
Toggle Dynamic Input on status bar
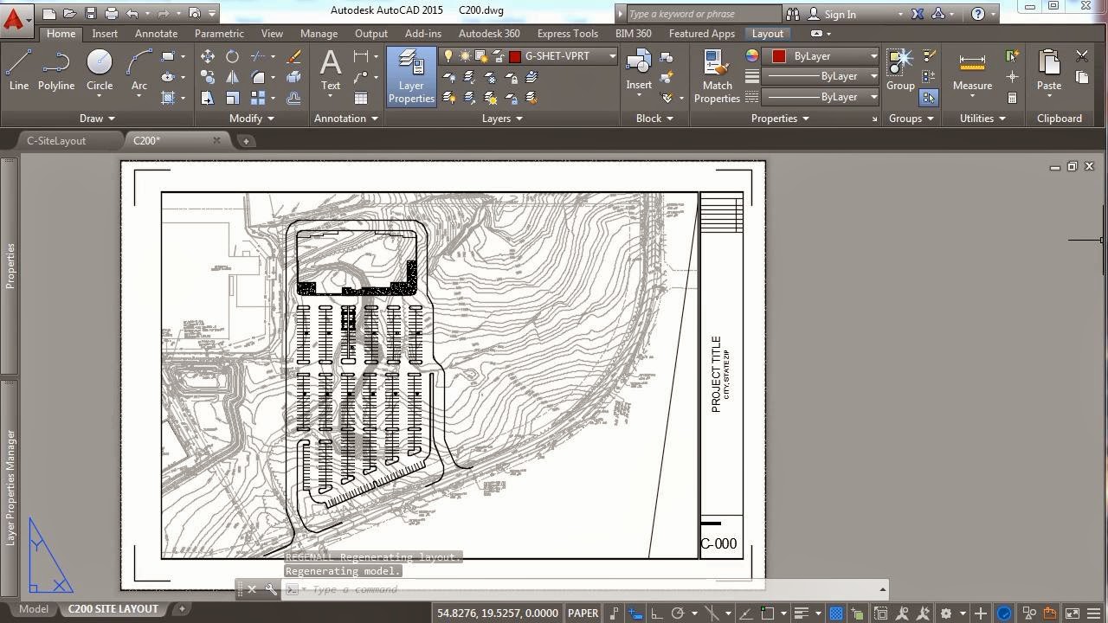click(x=635, y=613)
